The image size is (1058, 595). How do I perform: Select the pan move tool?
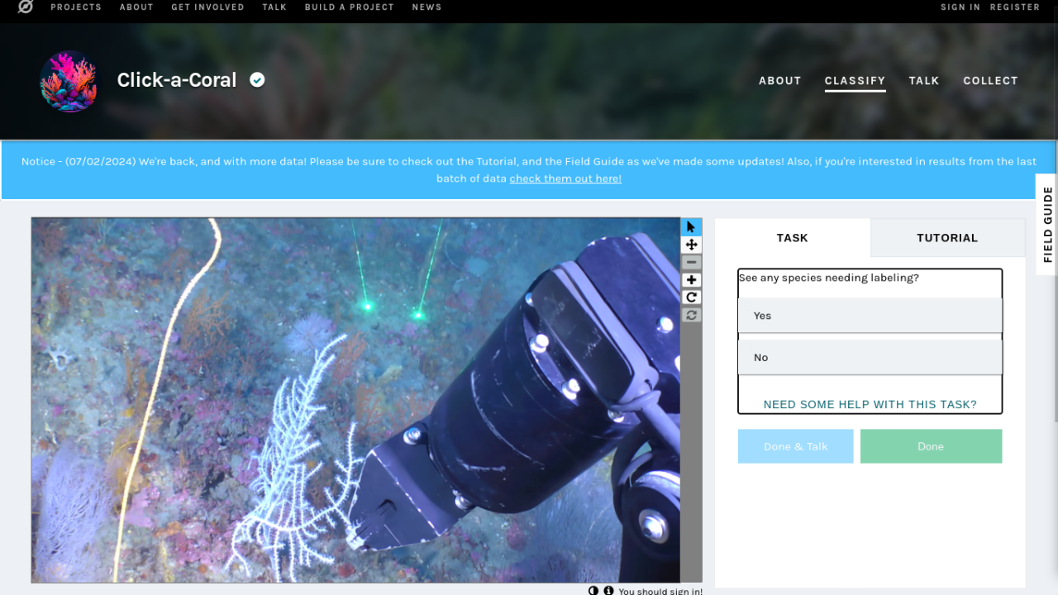pos(691,245)
